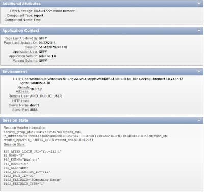The width and height of the screenshot is (204, 192).
Task: Click the Session Header Information label
Action: tap(24, 128)
